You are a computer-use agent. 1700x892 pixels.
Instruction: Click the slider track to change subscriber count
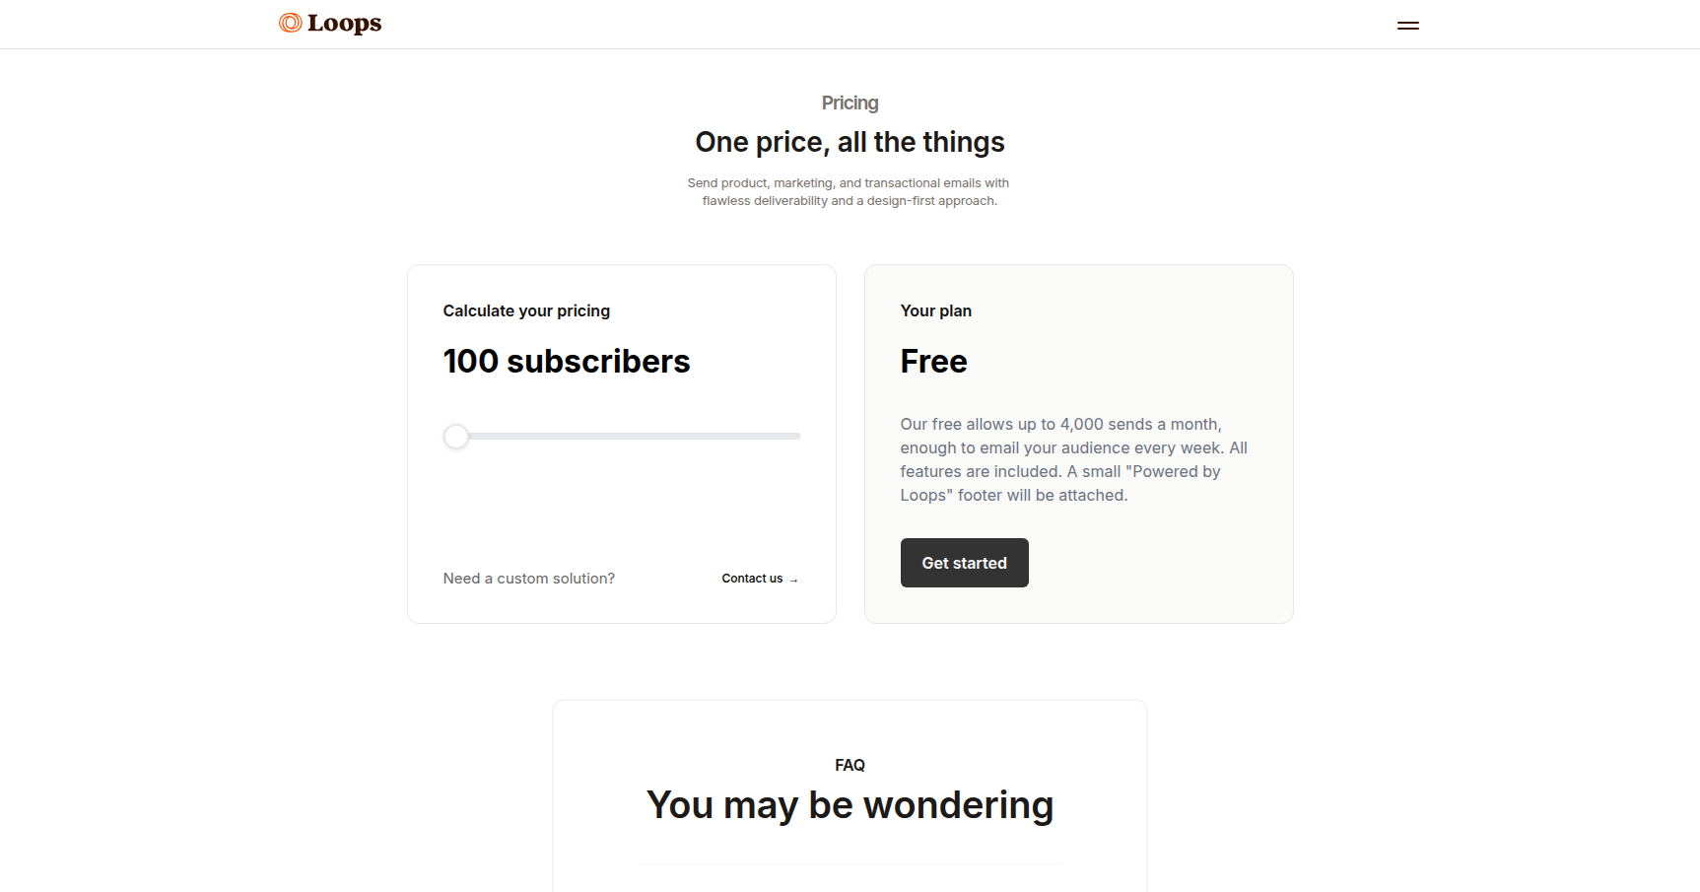click(621, 436)
